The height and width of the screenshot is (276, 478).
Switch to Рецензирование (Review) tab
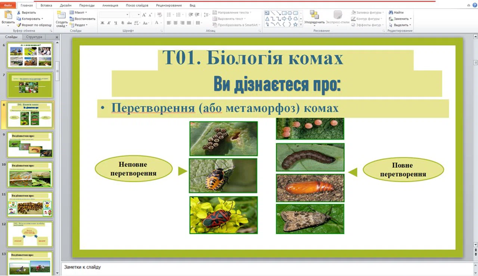(x=169, y=6)
